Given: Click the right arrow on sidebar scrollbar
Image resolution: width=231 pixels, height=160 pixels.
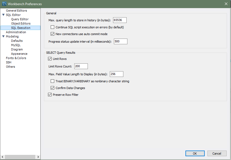Looking at the screenshot, I should point(38,156).
